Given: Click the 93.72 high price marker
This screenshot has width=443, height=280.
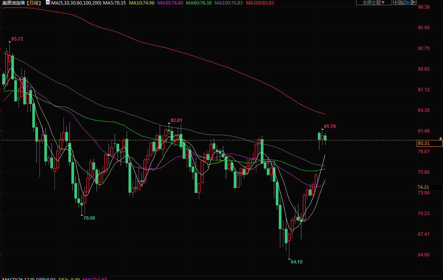Looking at the screenshot, I should click(17, 39).
